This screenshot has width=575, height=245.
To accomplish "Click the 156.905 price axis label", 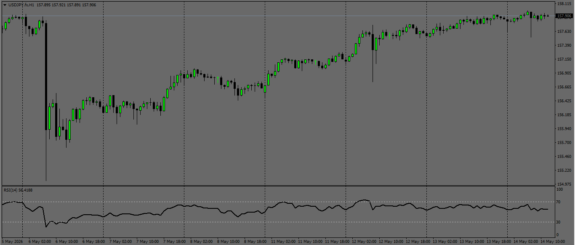I will [564, 73].
